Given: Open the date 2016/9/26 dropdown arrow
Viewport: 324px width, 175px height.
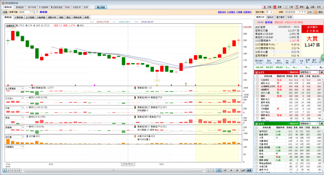Looking at the screenshot, I should [300, 12].
